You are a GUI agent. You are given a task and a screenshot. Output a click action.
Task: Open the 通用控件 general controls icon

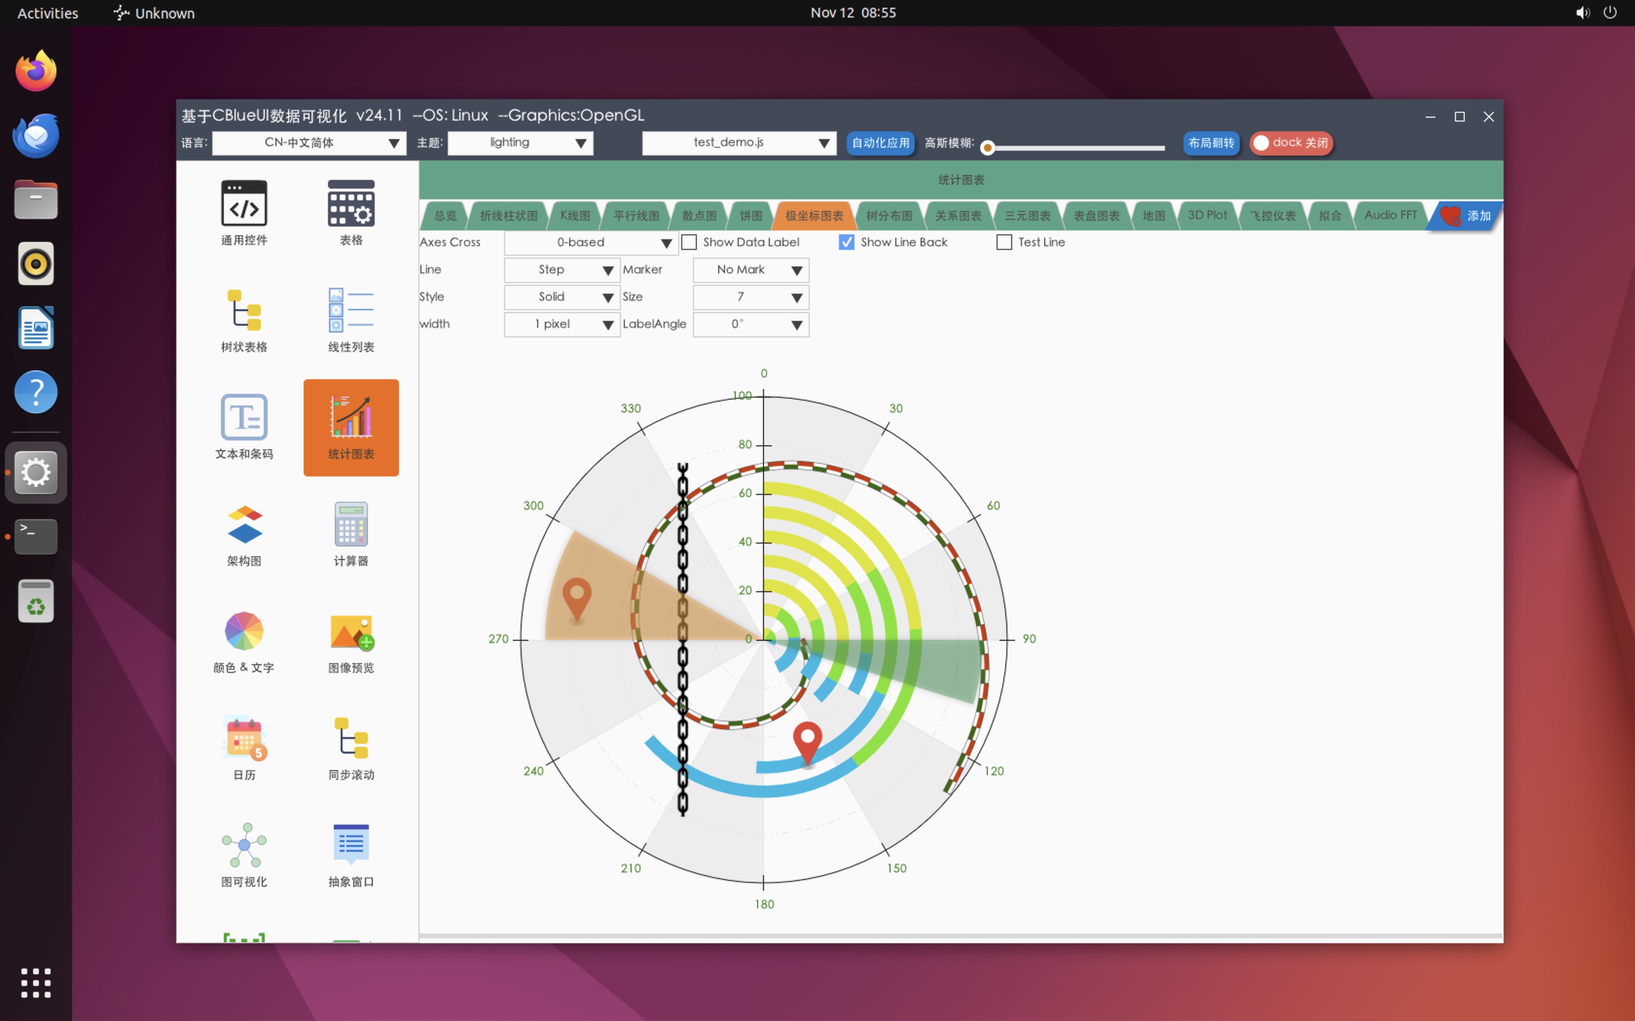244,204
